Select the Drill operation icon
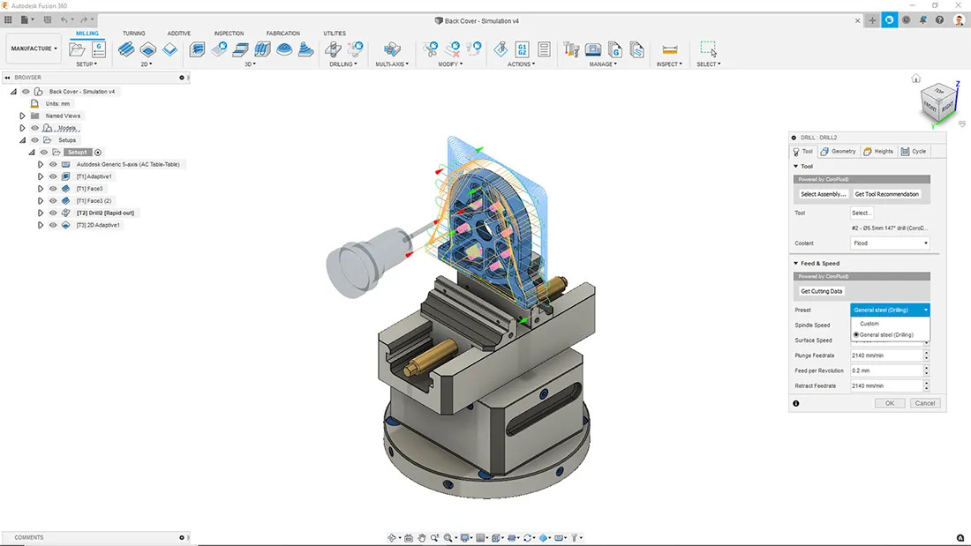The image size is (971, 546). [x=333, y=49]
